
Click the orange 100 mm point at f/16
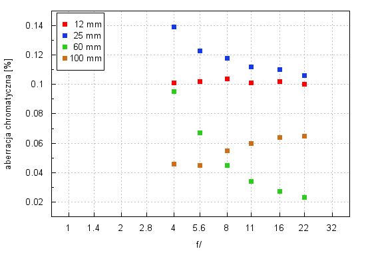pos(280,137)
